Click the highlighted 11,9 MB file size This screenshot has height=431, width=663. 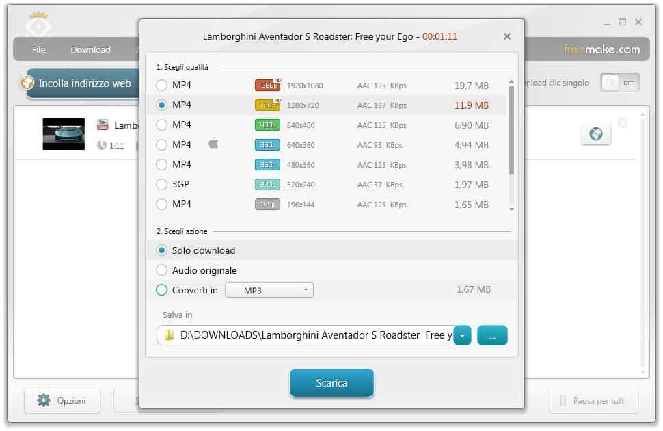[x=472, y=105]
